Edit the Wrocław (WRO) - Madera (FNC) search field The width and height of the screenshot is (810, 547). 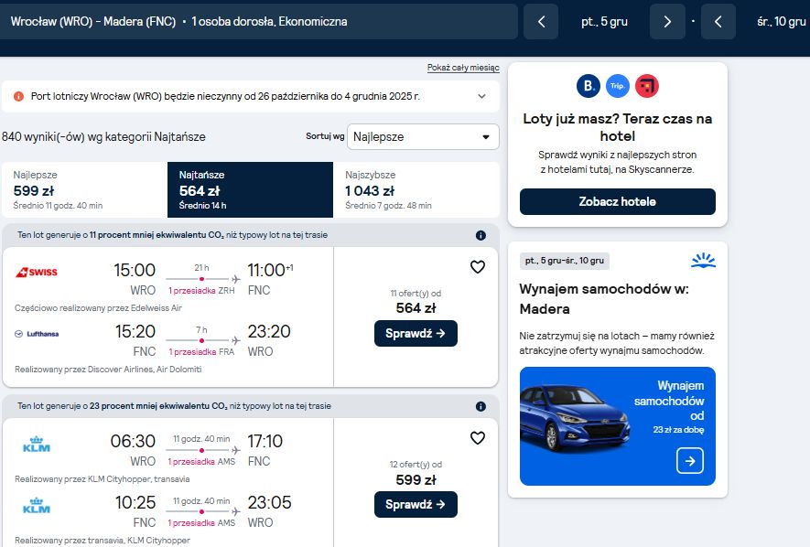click(258, 22)
